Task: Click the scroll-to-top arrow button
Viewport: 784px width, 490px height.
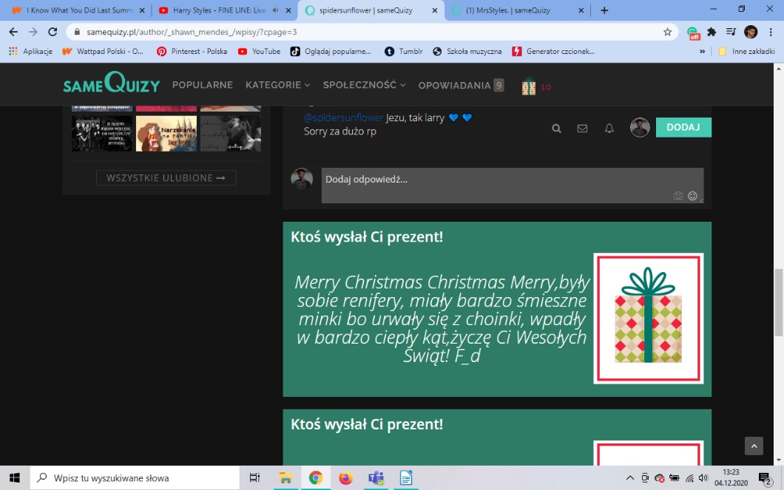Action: [754, 446]
